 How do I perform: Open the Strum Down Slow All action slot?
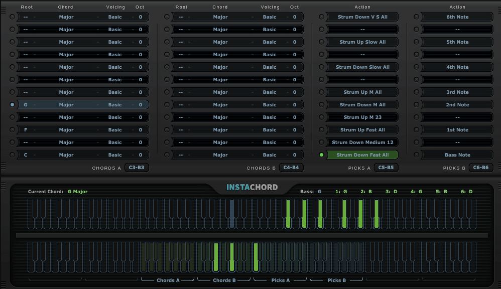(x=362, y=67)
